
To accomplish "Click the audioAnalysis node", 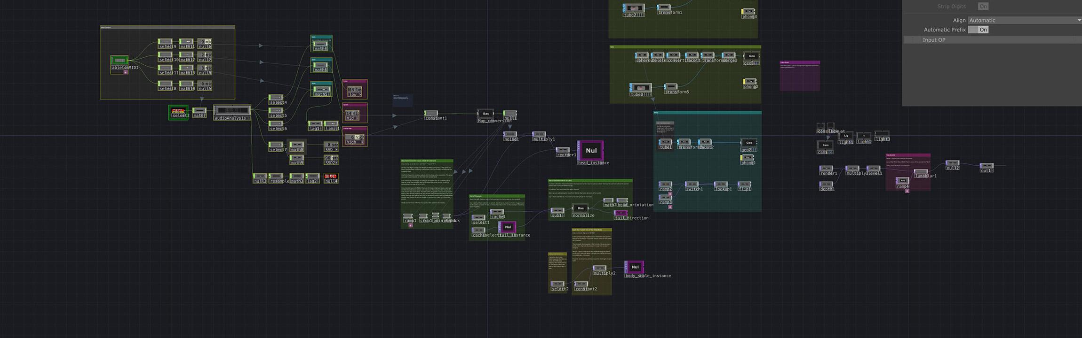I will 232,111.
